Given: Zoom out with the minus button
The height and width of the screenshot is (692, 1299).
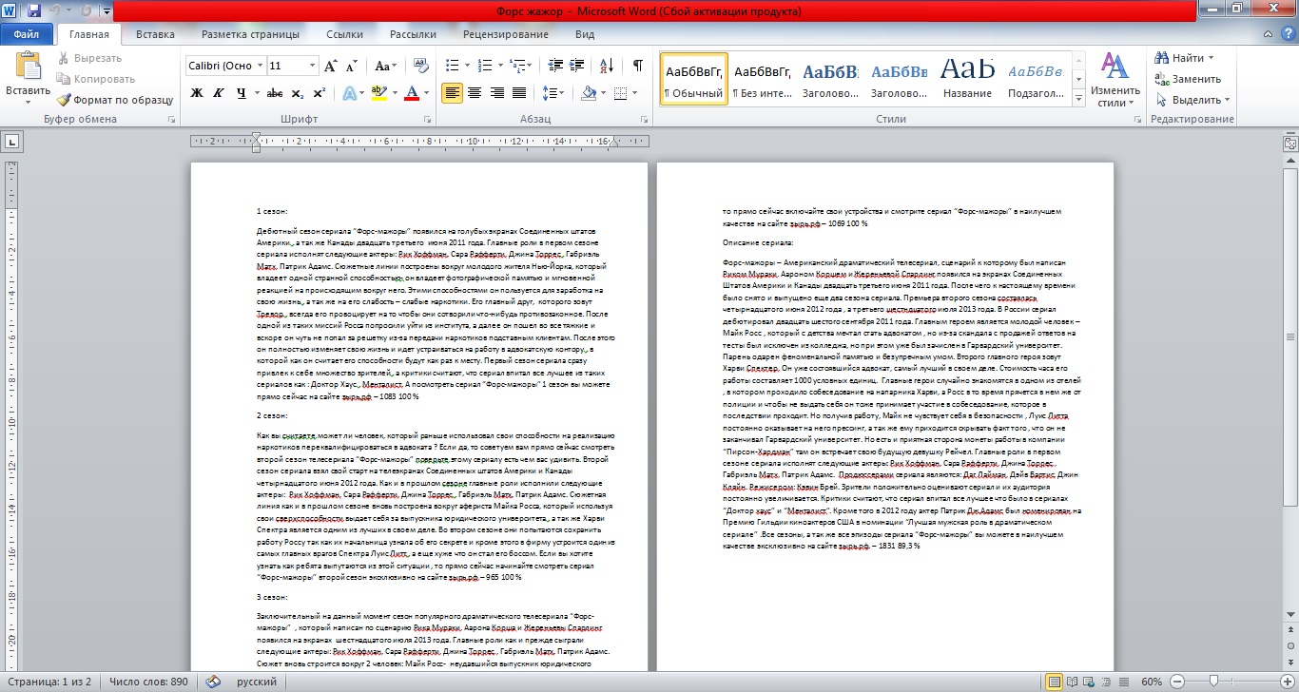Looking at the screenshot, I should tap(1177, 682).
